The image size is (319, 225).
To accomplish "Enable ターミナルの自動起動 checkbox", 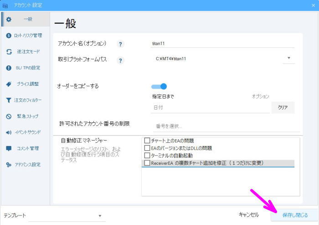I will pyautogui.click(x=147, y=156).
